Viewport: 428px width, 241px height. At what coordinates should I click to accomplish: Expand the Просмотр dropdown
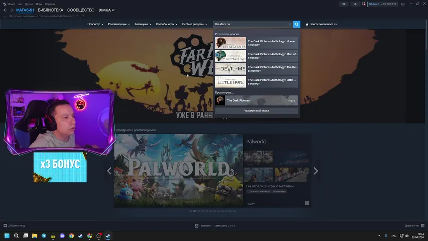(95, 24)
